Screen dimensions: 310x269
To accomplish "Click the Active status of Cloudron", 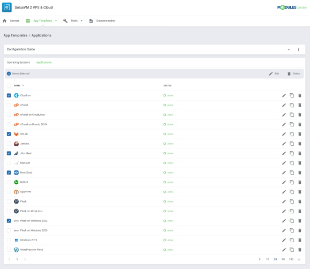I will coord(168,95).
